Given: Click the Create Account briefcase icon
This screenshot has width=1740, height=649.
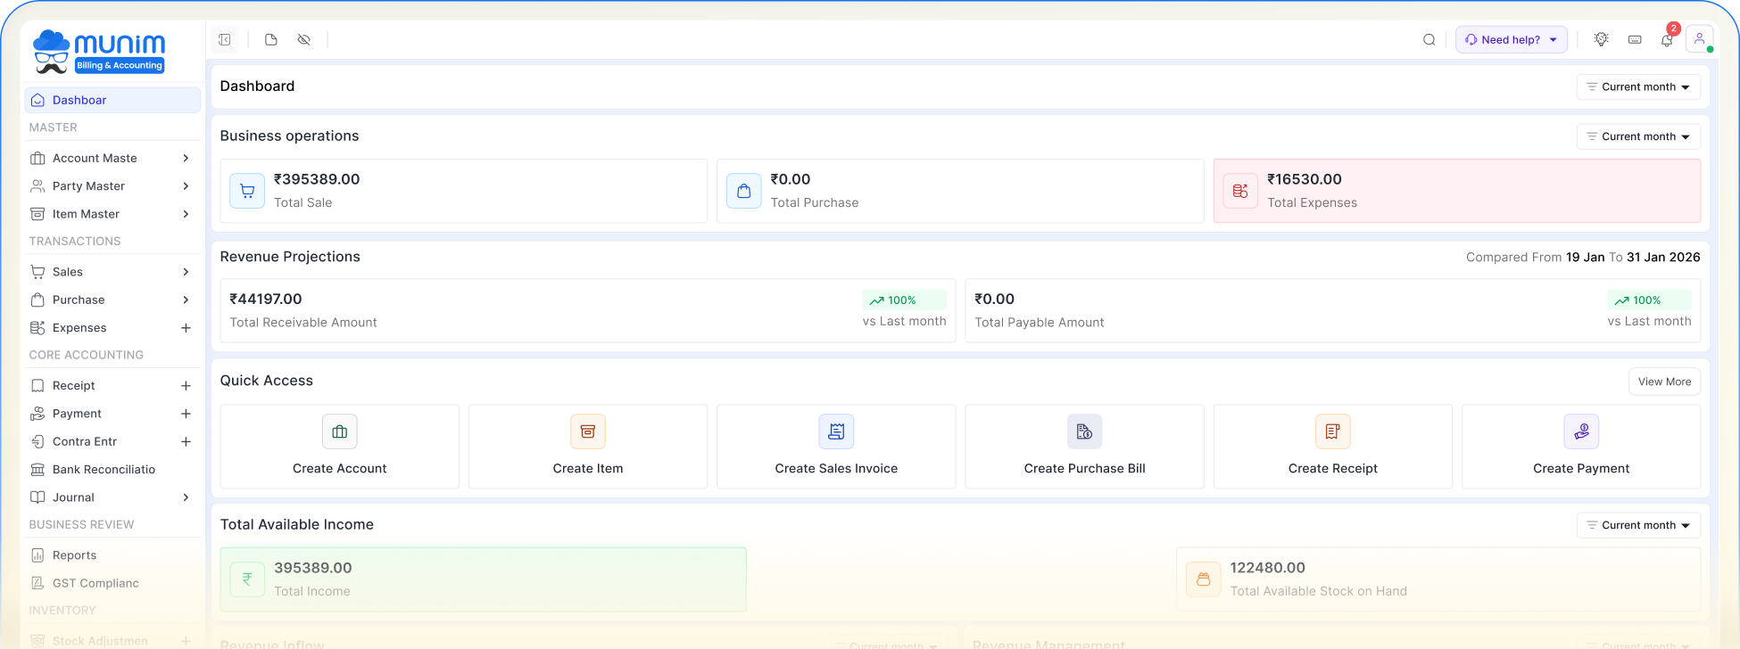Looking at the screenshot, I should (340, 432).
